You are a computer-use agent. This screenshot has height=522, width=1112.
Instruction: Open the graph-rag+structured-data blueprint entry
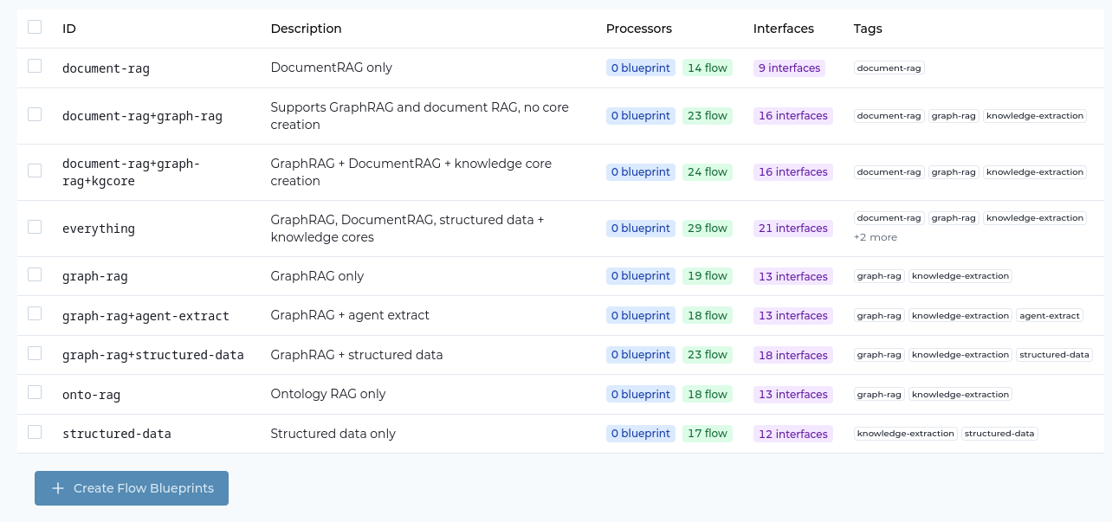pos(152,355)
